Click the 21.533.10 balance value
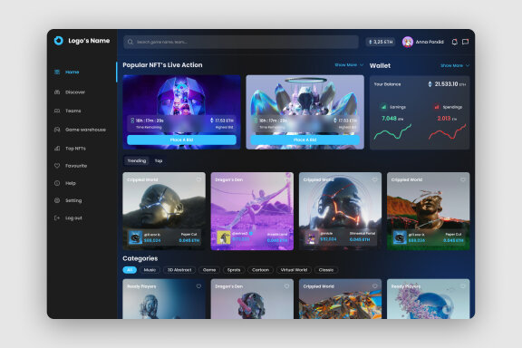Screen dimensions: 522x348 coord(446,84)
